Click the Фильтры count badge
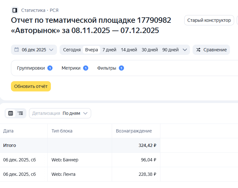238x188 pixels. pos(121,68)
